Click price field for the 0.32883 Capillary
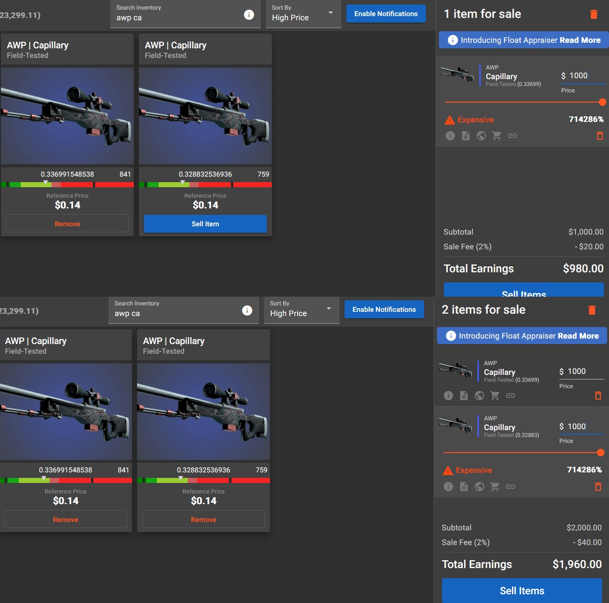The image size is (609, 603). coord(581,427)
